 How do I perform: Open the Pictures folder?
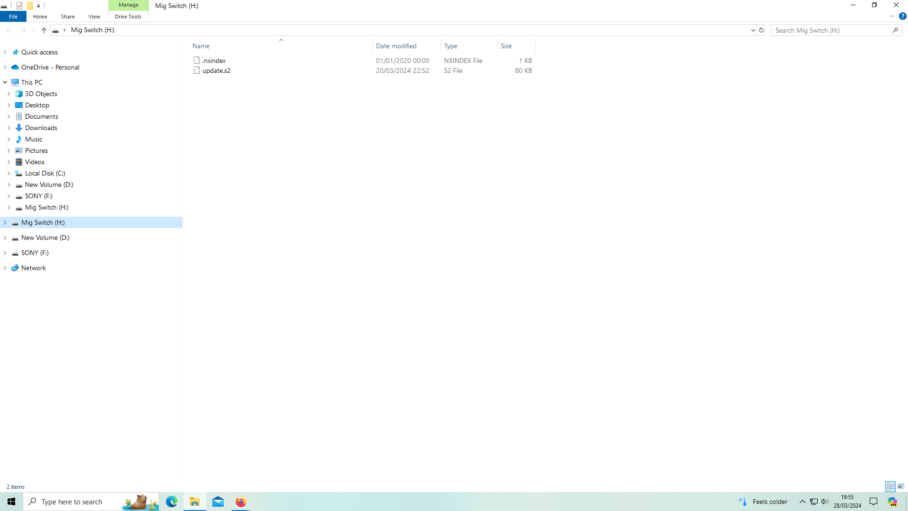36,150
